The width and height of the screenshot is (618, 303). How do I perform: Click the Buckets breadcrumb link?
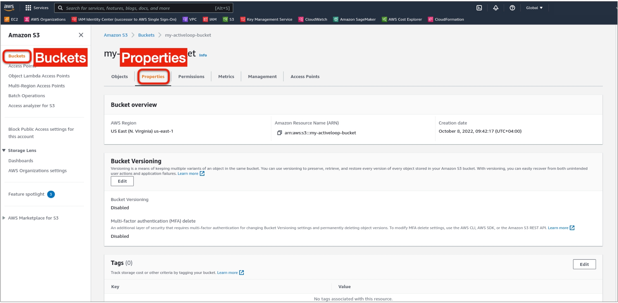tap(146, 35)
